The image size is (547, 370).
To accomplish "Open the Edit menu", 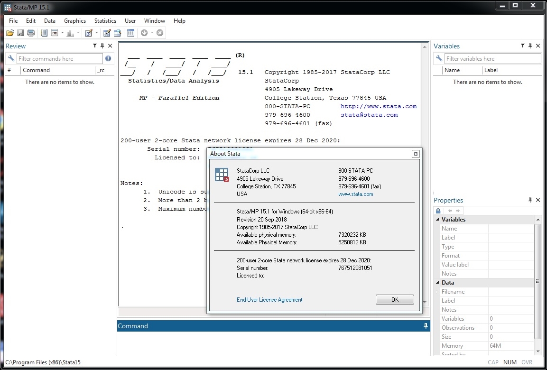I will pyautogui.click(x=31, y=21).
